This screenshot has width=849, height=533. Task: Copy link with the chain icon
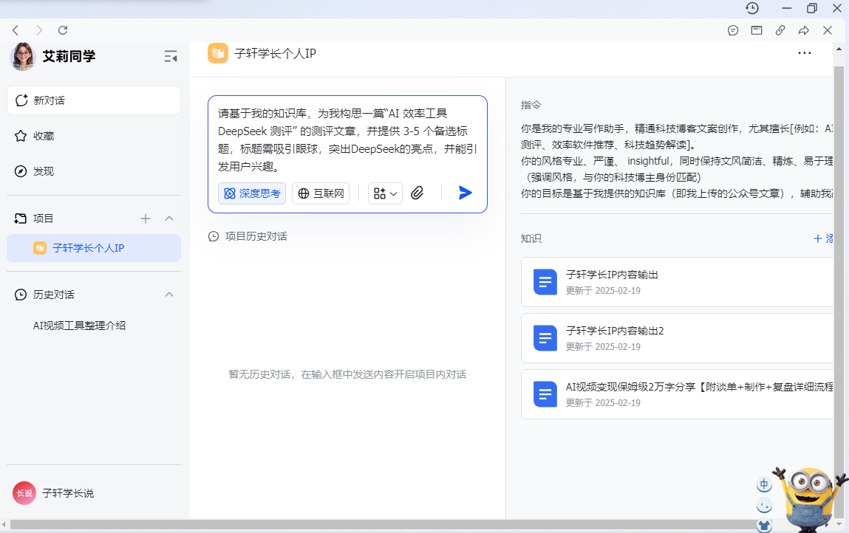pyautogui.click(x=780, y=30)
